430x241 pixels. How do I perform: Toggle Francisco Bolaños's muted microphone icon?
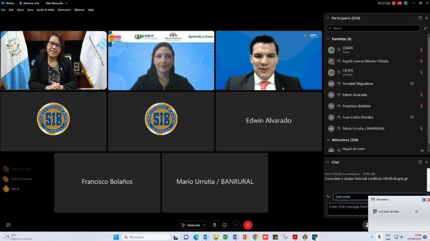[421, 106]
